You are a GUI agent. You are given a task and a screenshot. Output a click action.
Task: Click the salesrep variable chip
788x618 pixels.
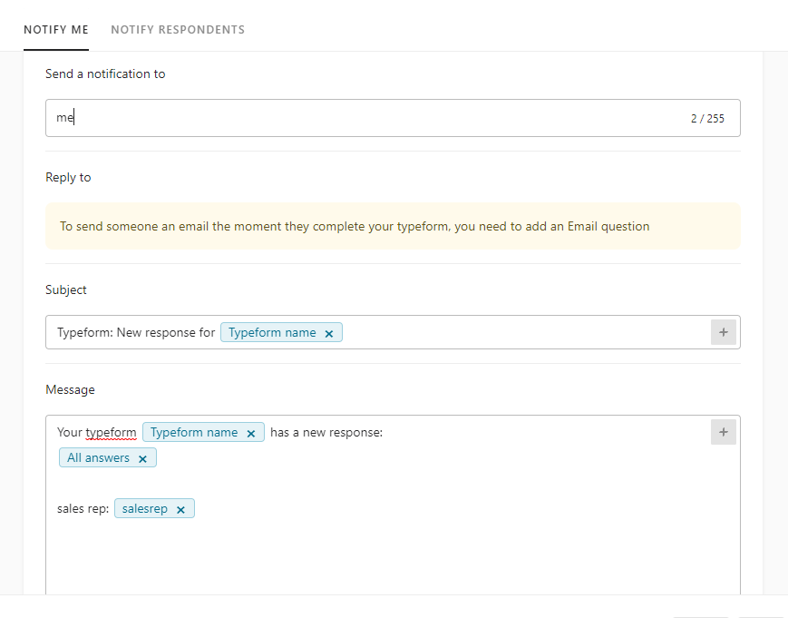coord(145,508)
